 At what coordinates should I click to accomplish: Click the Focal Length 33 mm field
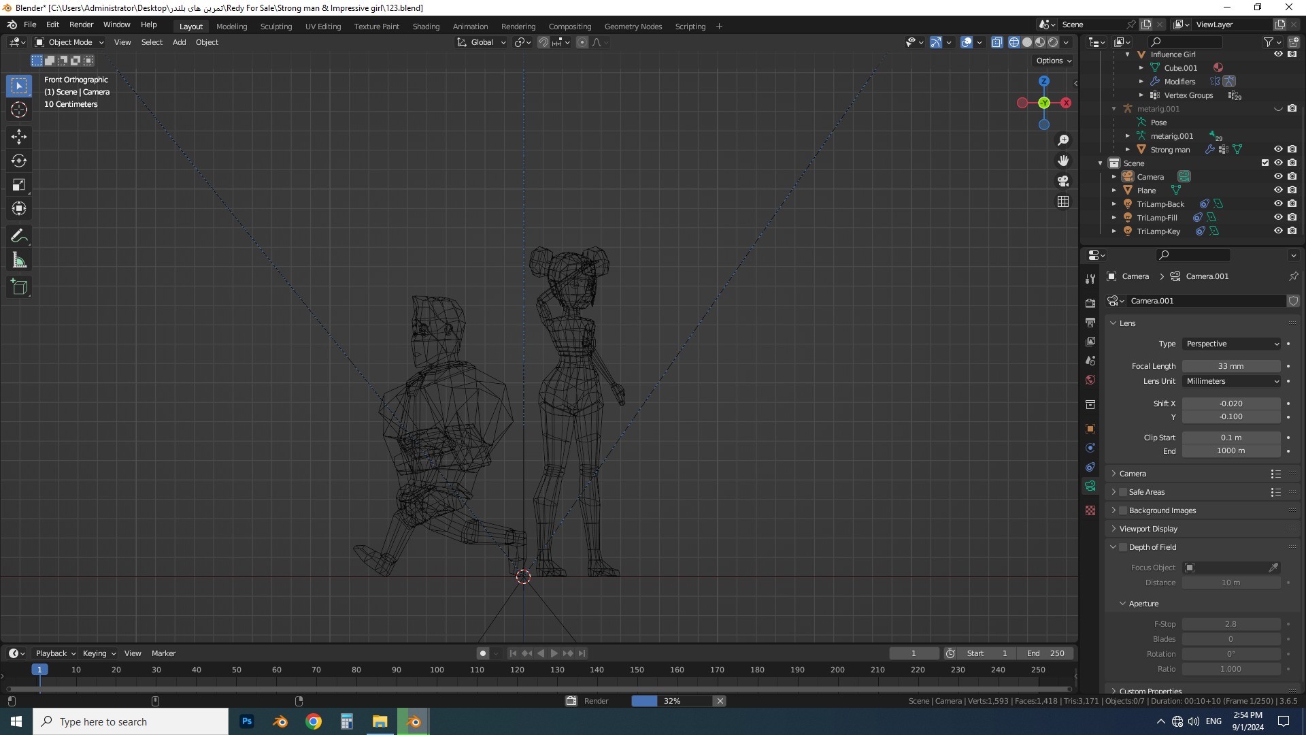tap(1231, 366)
